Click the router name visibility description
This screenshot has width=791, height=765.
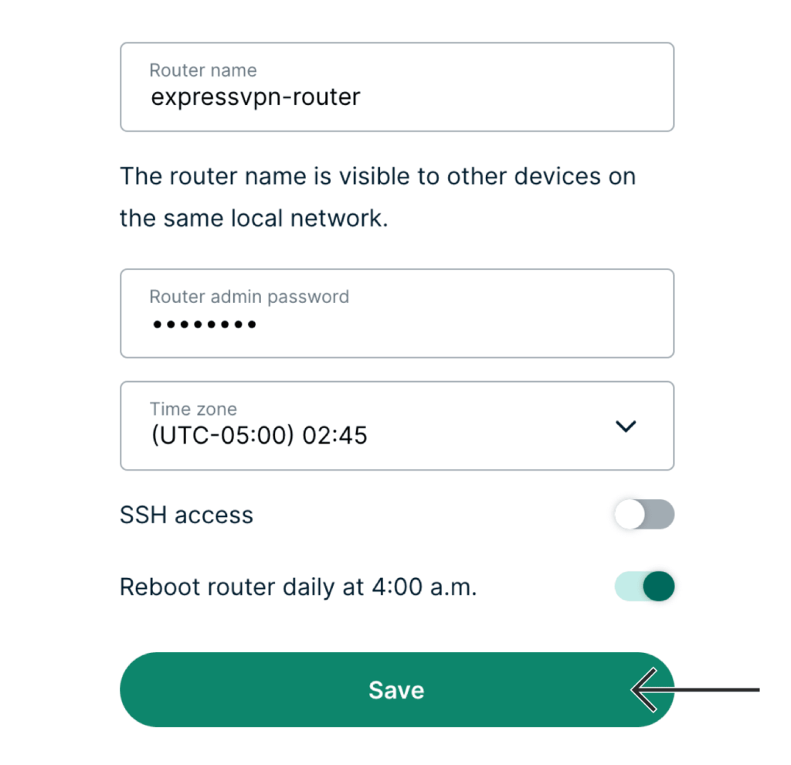click(377, 176)
